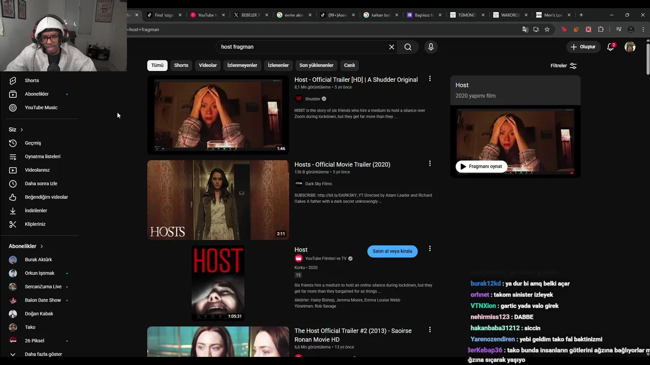Click the Oluştur create button
The image size is (650, 365).
pos(582,47)
